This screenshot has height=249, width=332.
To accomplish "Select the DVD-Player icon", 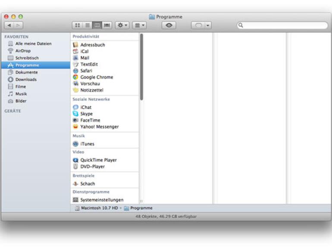I will (75, 166).
